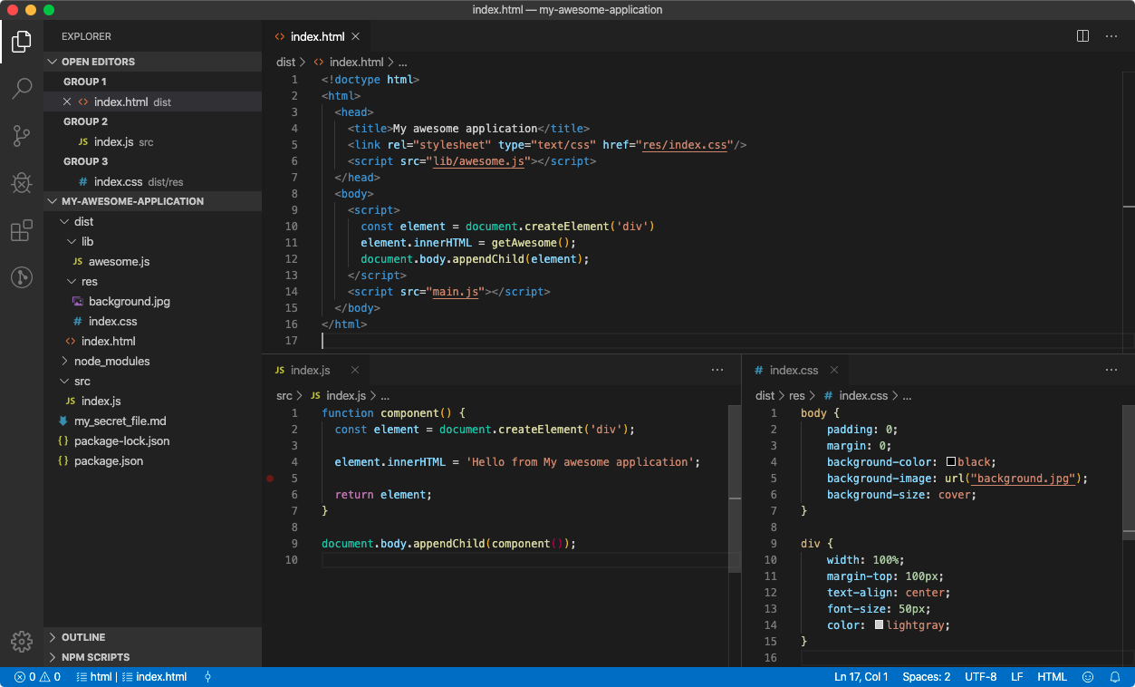Screen dimensions: 1135x687
Task: Open the Source Control view
Action: click(21, 135)
